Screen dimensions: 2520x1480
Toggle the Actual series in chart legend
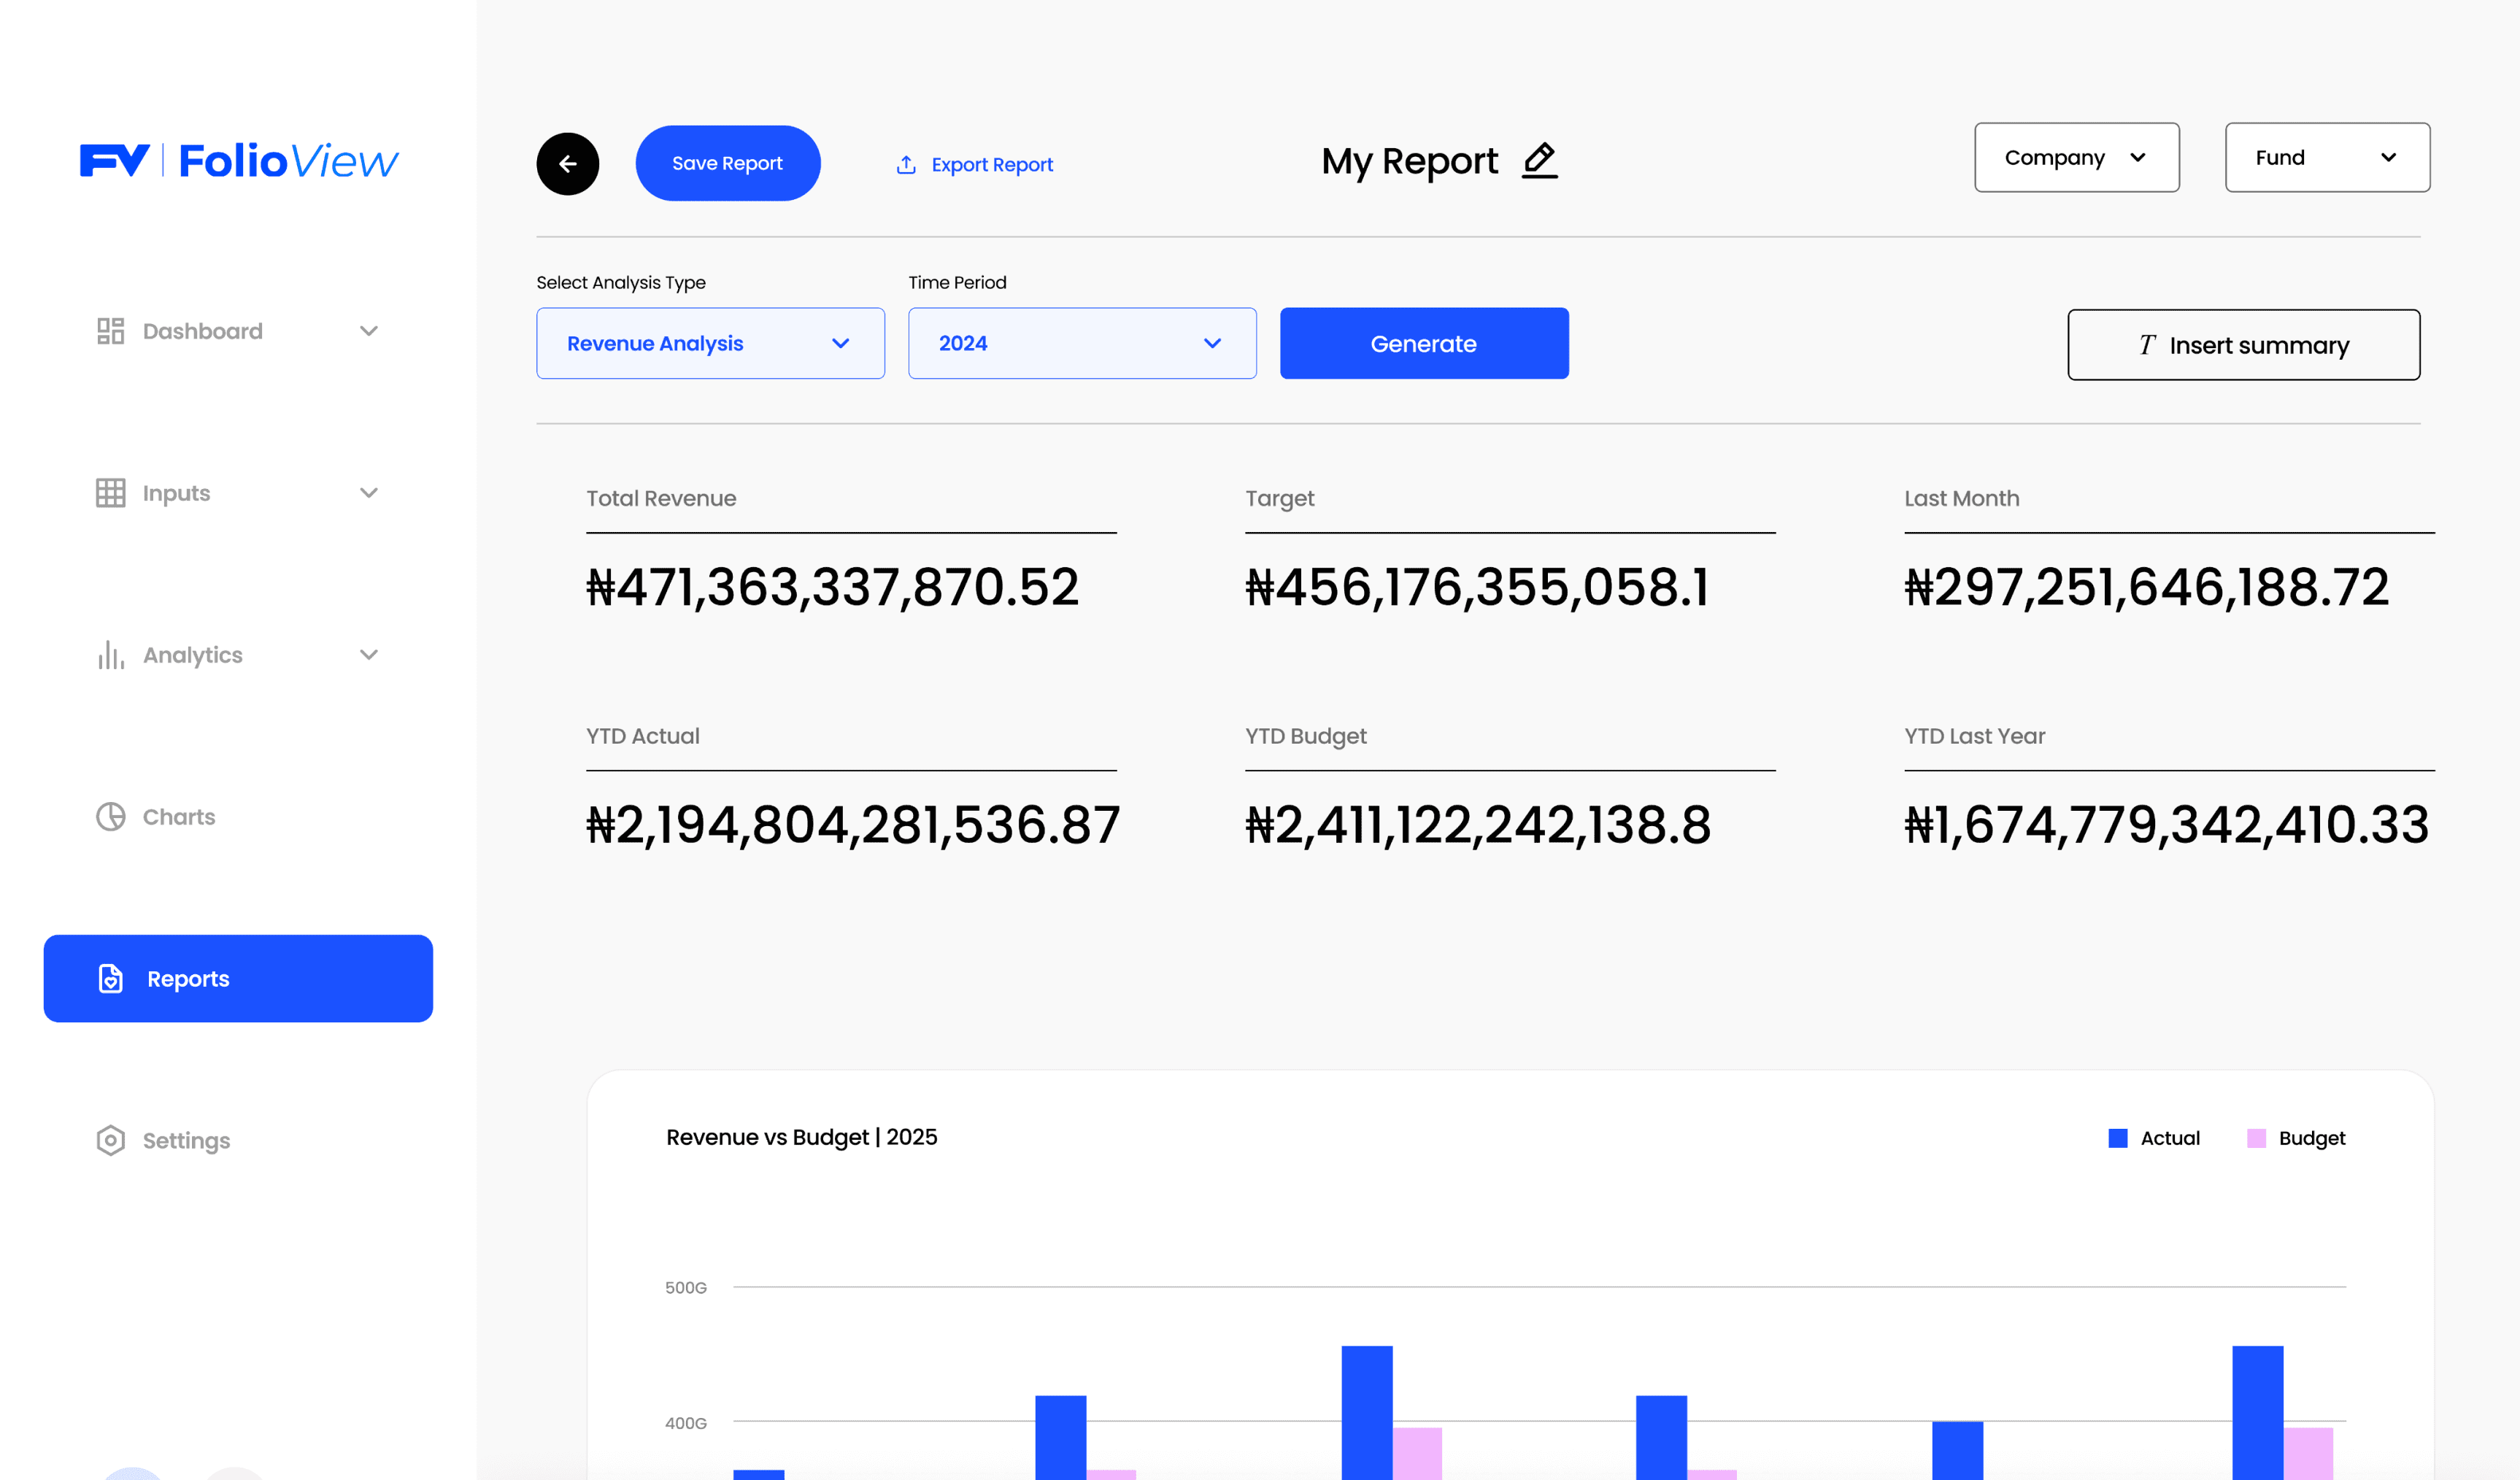tap(2154, 1138)
